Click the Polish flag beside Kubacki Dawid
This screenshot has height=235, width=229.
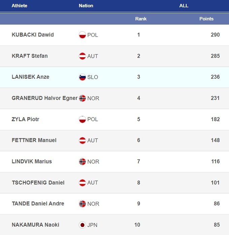(x=83, y=35)
